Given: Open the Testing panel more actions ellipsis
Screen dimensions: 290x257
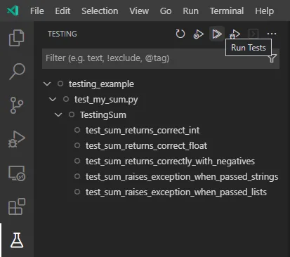Looking at the screenshot, I should pyautogui.click(x=272, y=34).
